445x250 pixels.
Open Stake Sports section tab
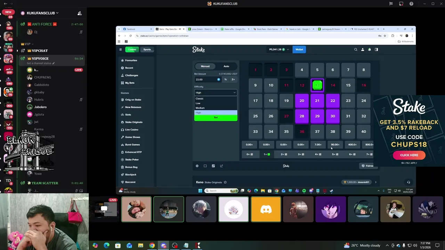coord(147,49)
